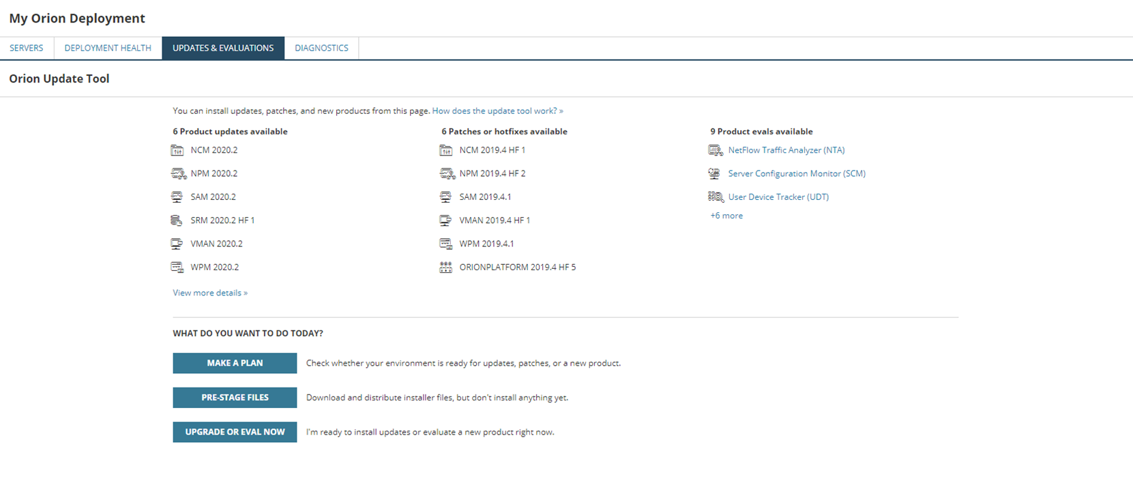Open the Diagnostics tab

(321, 48)
